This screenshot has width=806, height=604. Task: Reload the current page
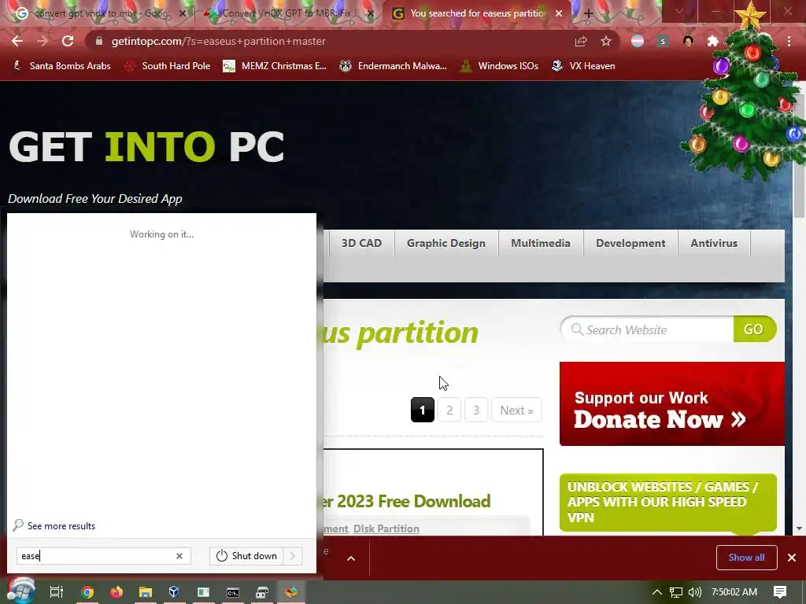68,41
